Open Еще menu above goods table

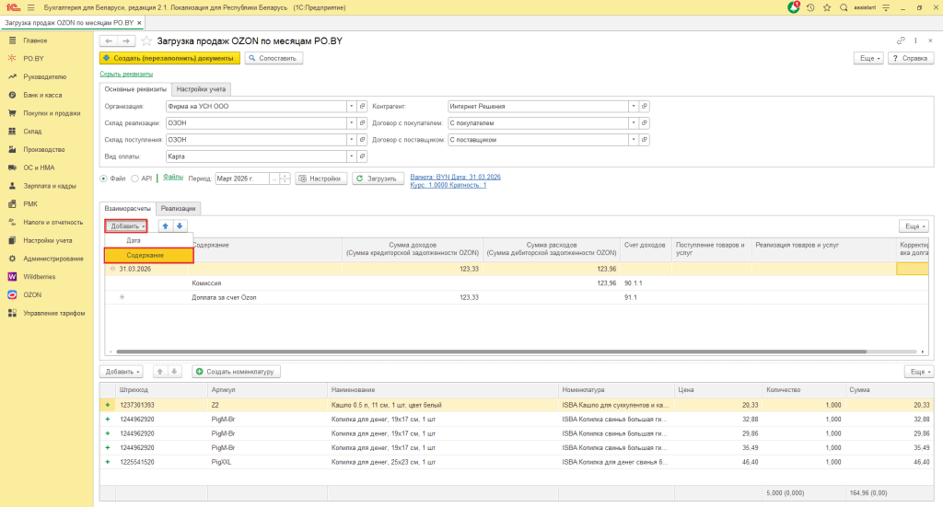point(919,372)
